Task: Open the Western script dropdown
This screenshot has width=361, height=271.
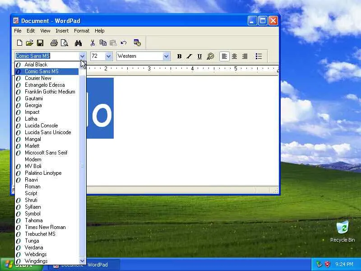Action: click(x=166, y=56)
